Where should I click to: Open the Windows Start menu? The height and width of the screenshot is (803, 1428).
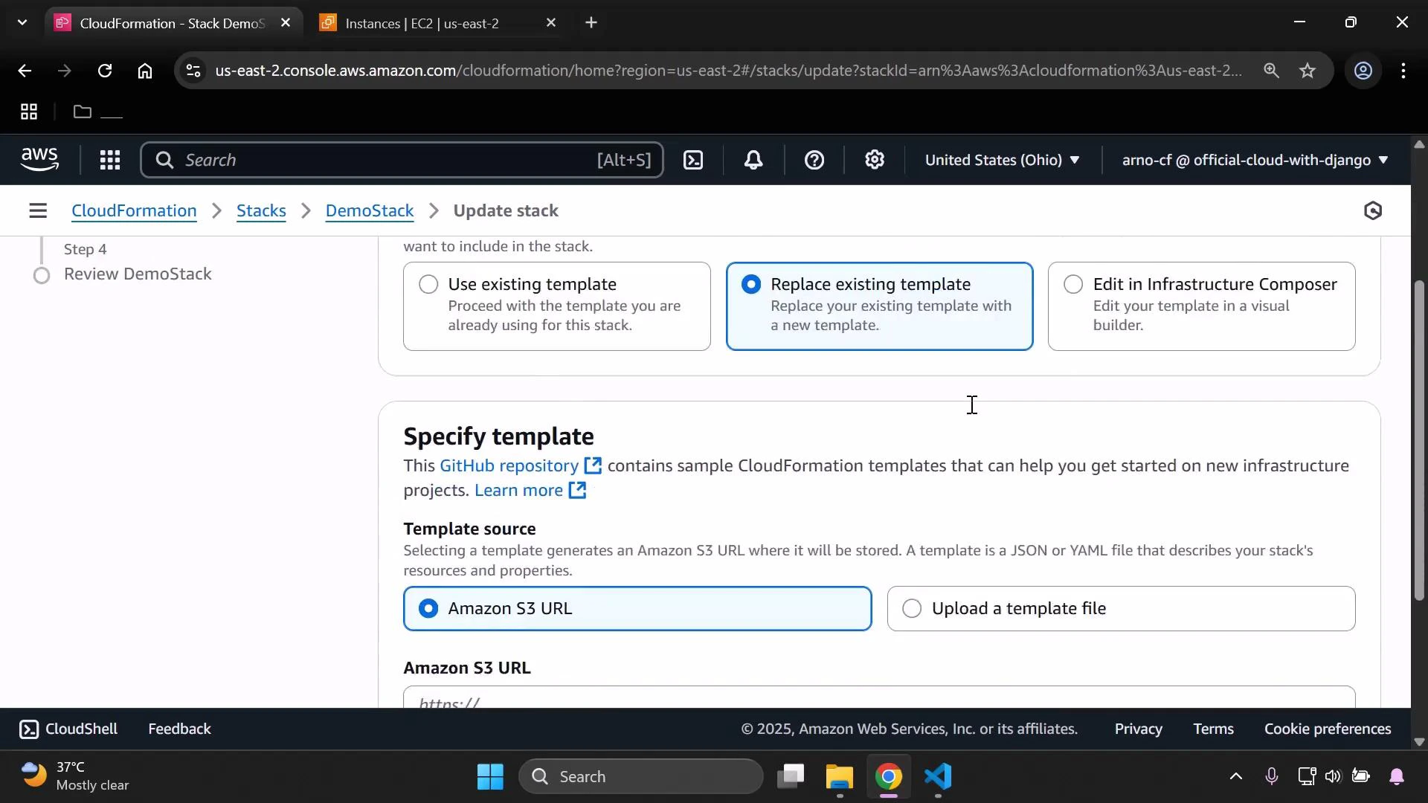coord(490,777)
